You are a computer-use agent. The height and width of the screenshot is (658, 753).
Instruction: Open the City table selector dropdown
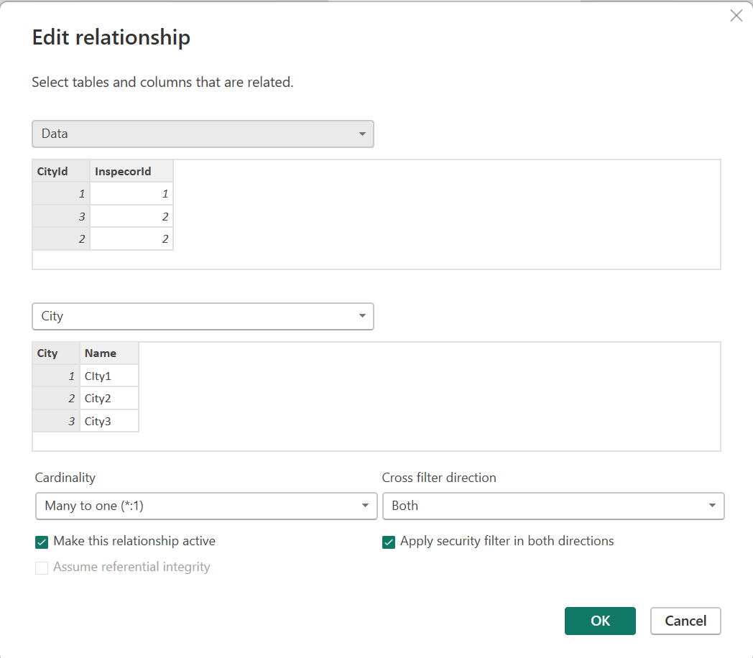(x=203, y=316)
